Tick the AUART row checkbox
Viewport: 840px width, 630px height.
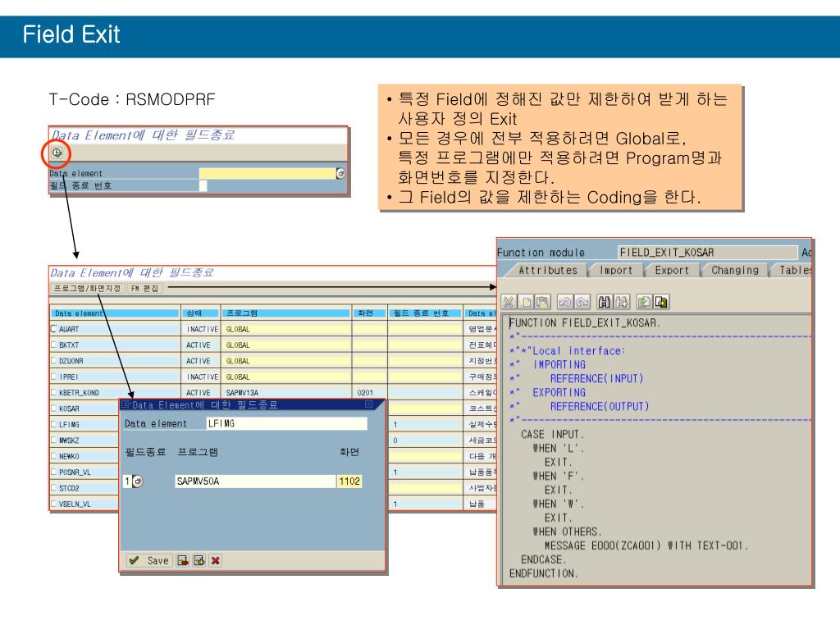pos(53,328)
